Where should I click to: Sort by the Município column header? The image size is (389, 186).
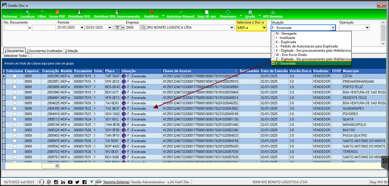pos(364,71)
